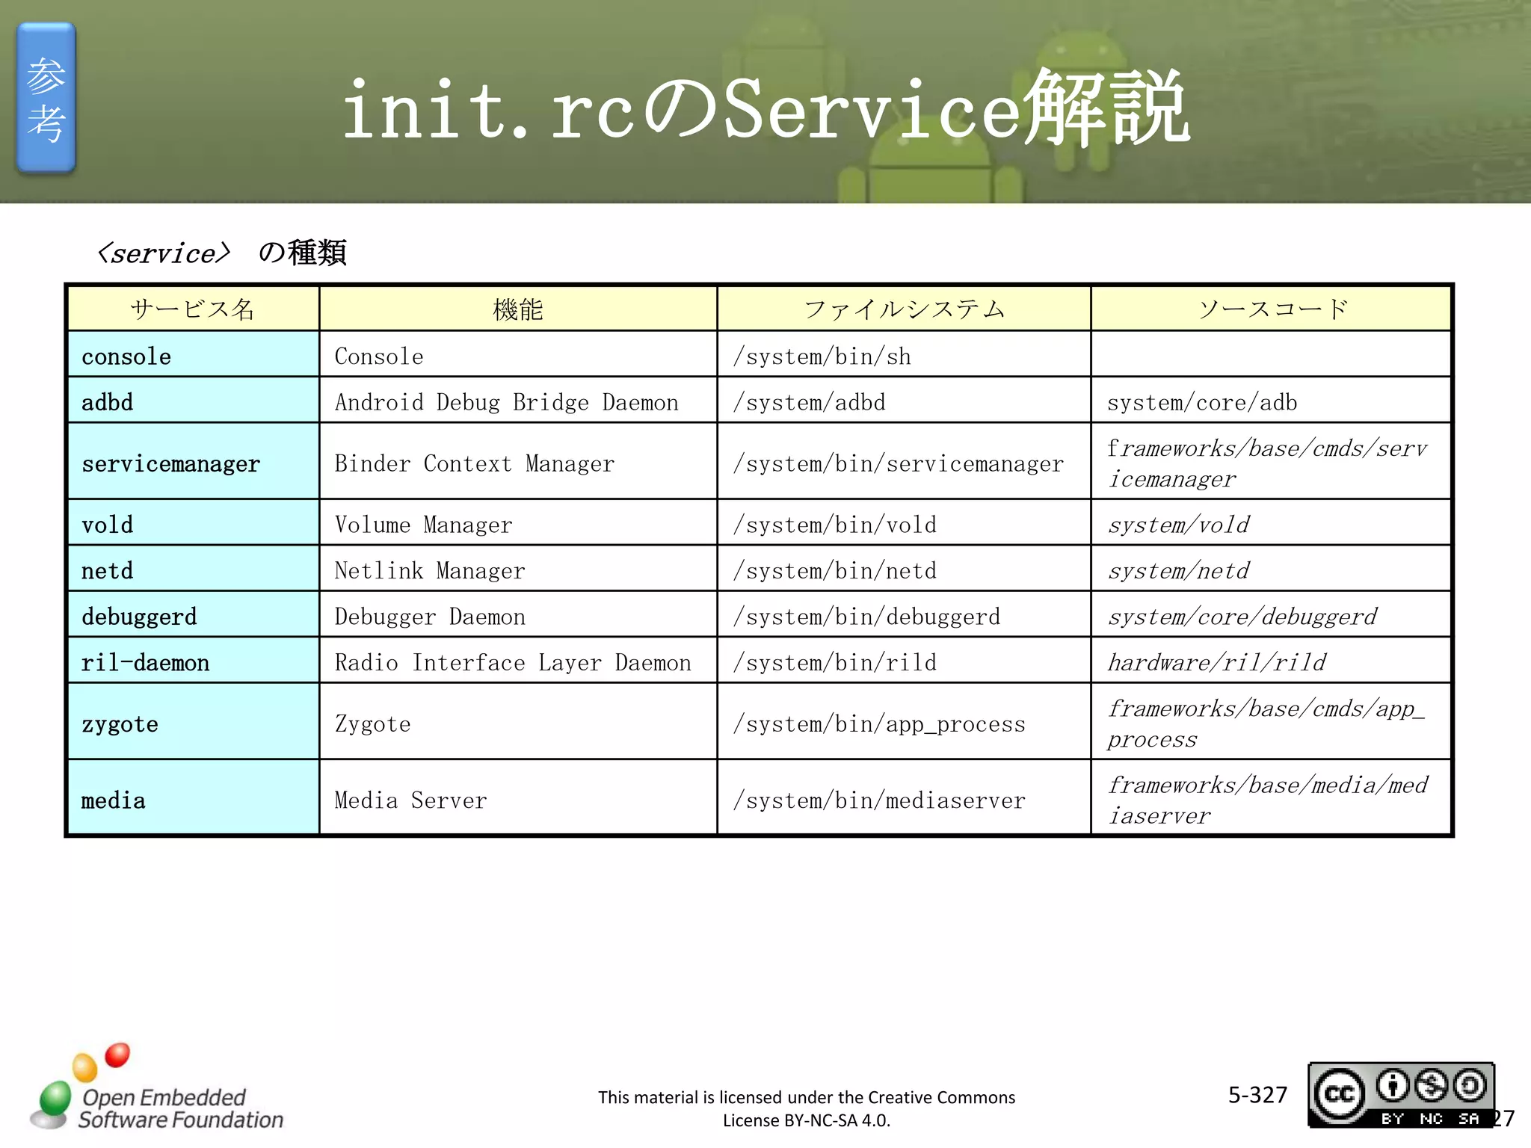The height and width of the screenshot is (1148, 1531).
Task: Select the /system/bin/vold path
Action: click(835, 525)
